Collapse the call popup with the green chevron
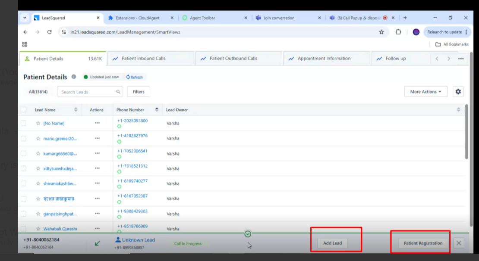This screenshot has width=479, height=261. point(248,234)
